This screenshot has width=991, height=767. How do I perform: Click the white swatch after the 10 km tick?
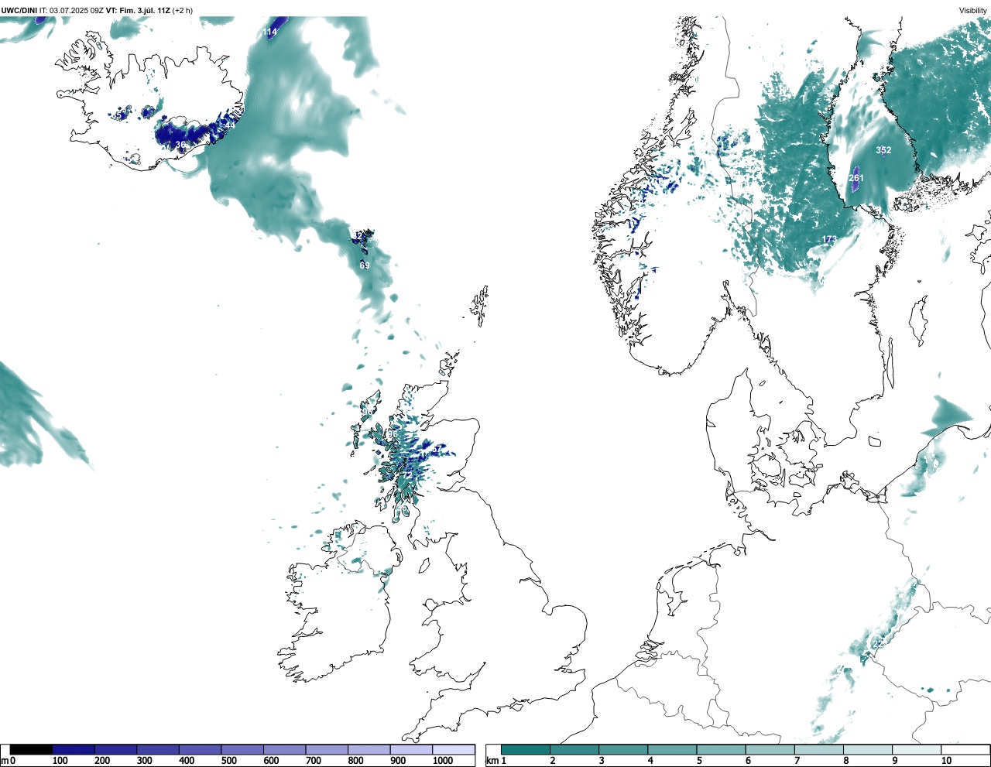coord(965,749)
